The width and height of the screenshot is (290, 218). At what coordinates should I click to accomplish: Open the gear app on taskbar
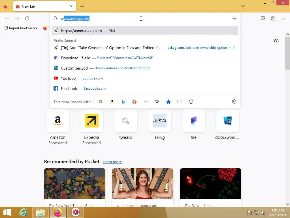[75, 212]
